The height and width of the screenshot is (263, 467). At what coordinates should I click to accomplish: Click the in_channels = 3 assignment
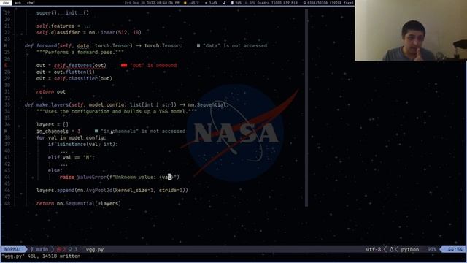coord(58,131)
